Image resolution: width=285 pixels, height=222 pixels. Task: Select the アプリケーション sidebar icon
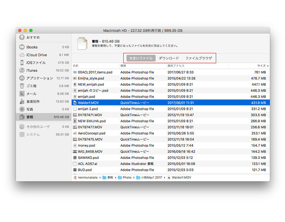pos(22,78)
